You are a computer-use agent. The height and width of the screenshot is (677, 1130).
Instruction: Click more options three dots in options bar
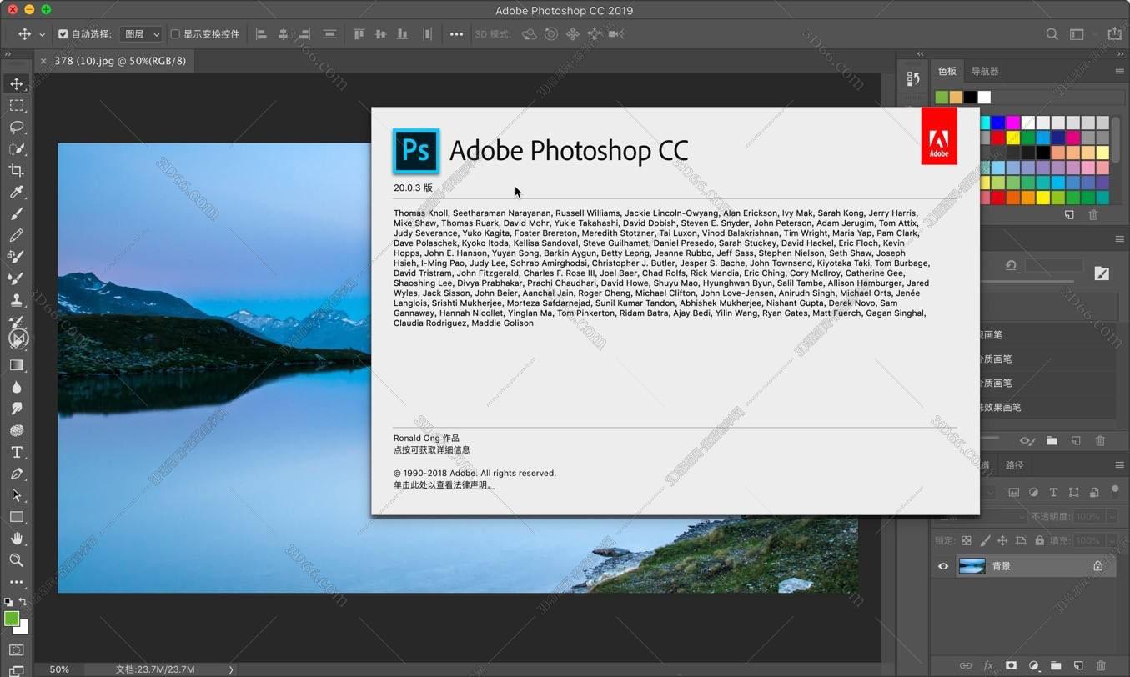(456, 34)
